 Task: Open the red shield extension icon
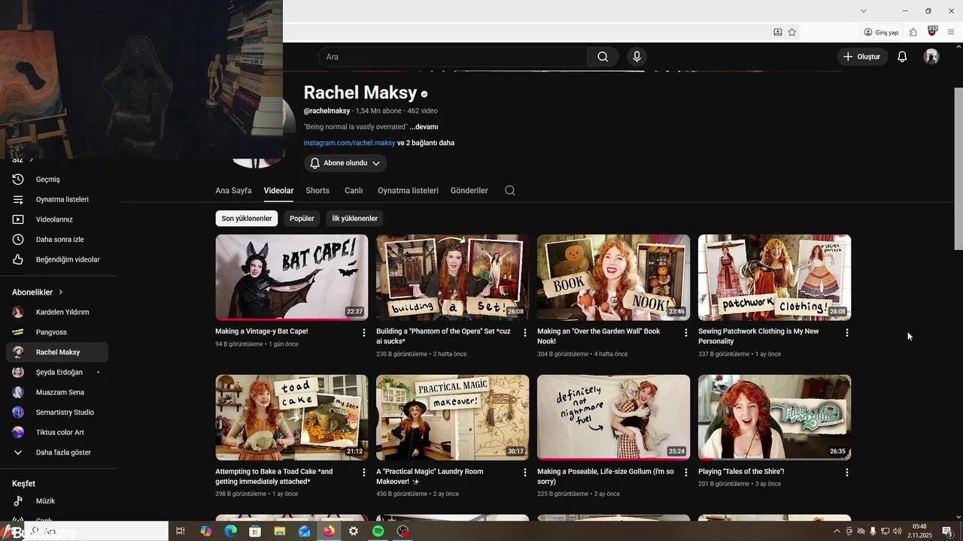pos(933,32)
